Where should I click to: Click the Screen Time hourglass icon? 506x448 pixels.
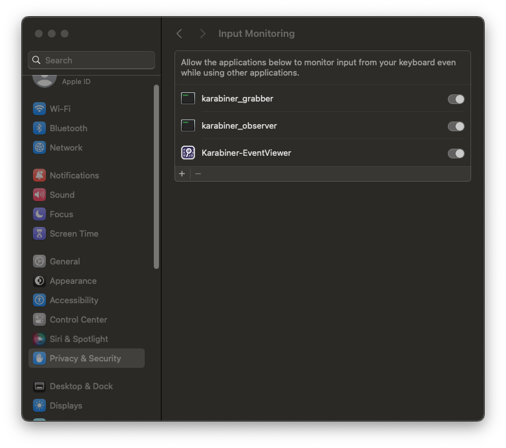[39, 233]
